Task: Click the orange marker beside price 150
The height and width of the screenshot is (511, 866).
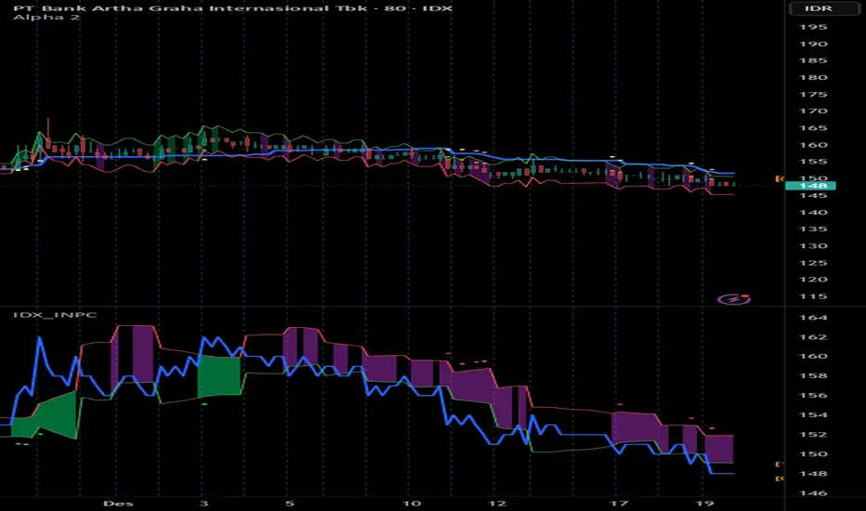Action: (780, 177)
